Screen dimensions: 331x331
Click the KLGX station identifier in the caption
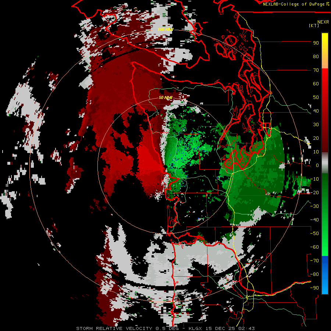point(197,328)
